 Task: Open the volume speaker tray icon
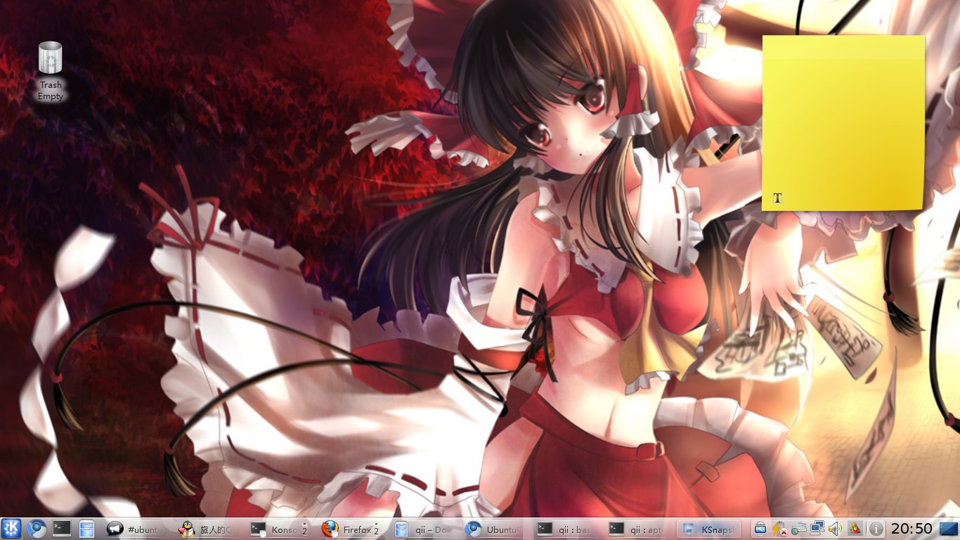pos(836,529)
